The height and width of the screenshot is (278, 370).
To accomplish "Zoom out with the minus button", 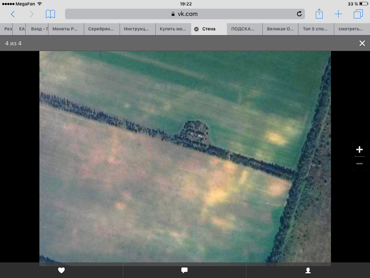I will coord(359,164).
